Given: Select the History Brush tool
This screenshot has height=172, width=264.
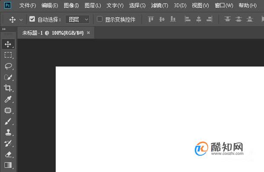Looking at the screenshot, I should 8,144.
